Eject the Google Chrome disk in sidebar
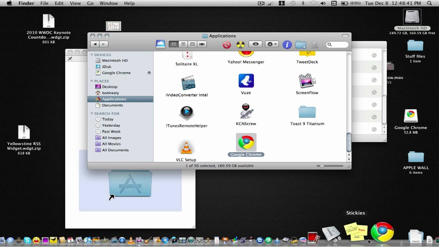The image size is (439, 247). 149,73
